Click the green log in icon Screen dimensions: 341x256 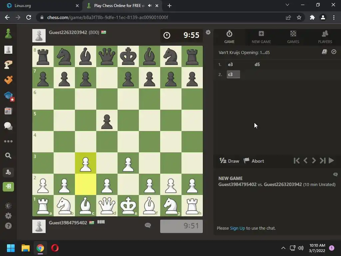tap(8, 187)
